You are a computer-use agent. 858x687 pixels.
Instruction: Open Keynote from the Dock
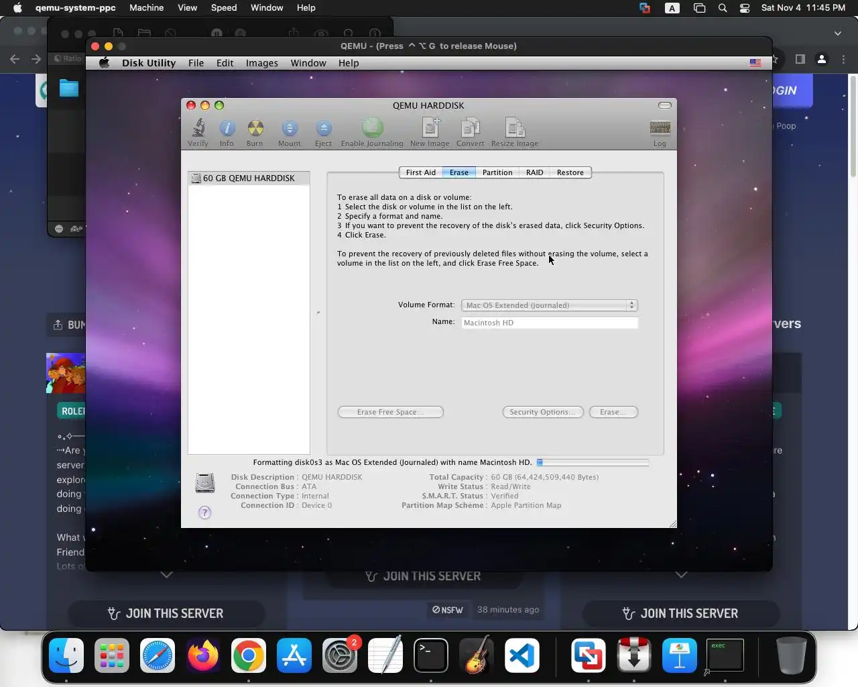point(680,655)
